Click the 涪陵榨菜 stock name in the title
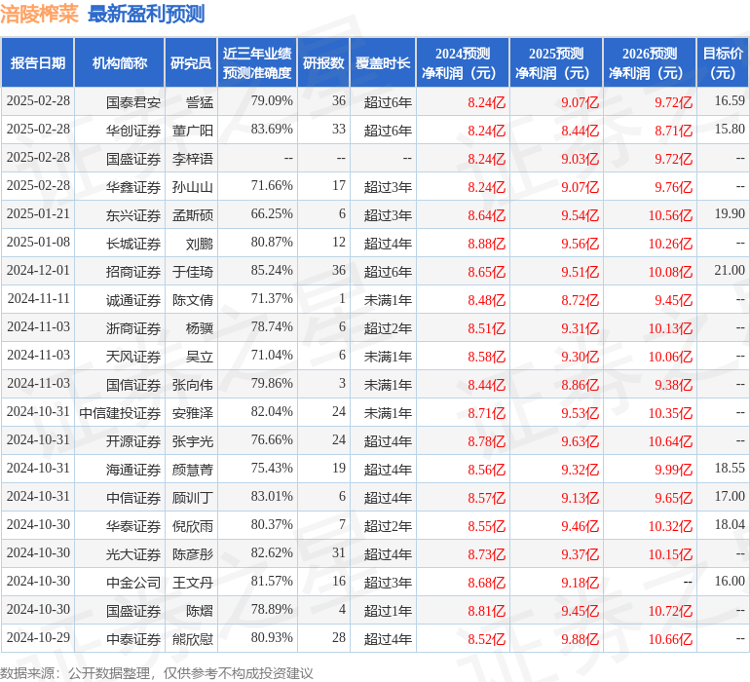750x682 pixels. tap(39, 14)
